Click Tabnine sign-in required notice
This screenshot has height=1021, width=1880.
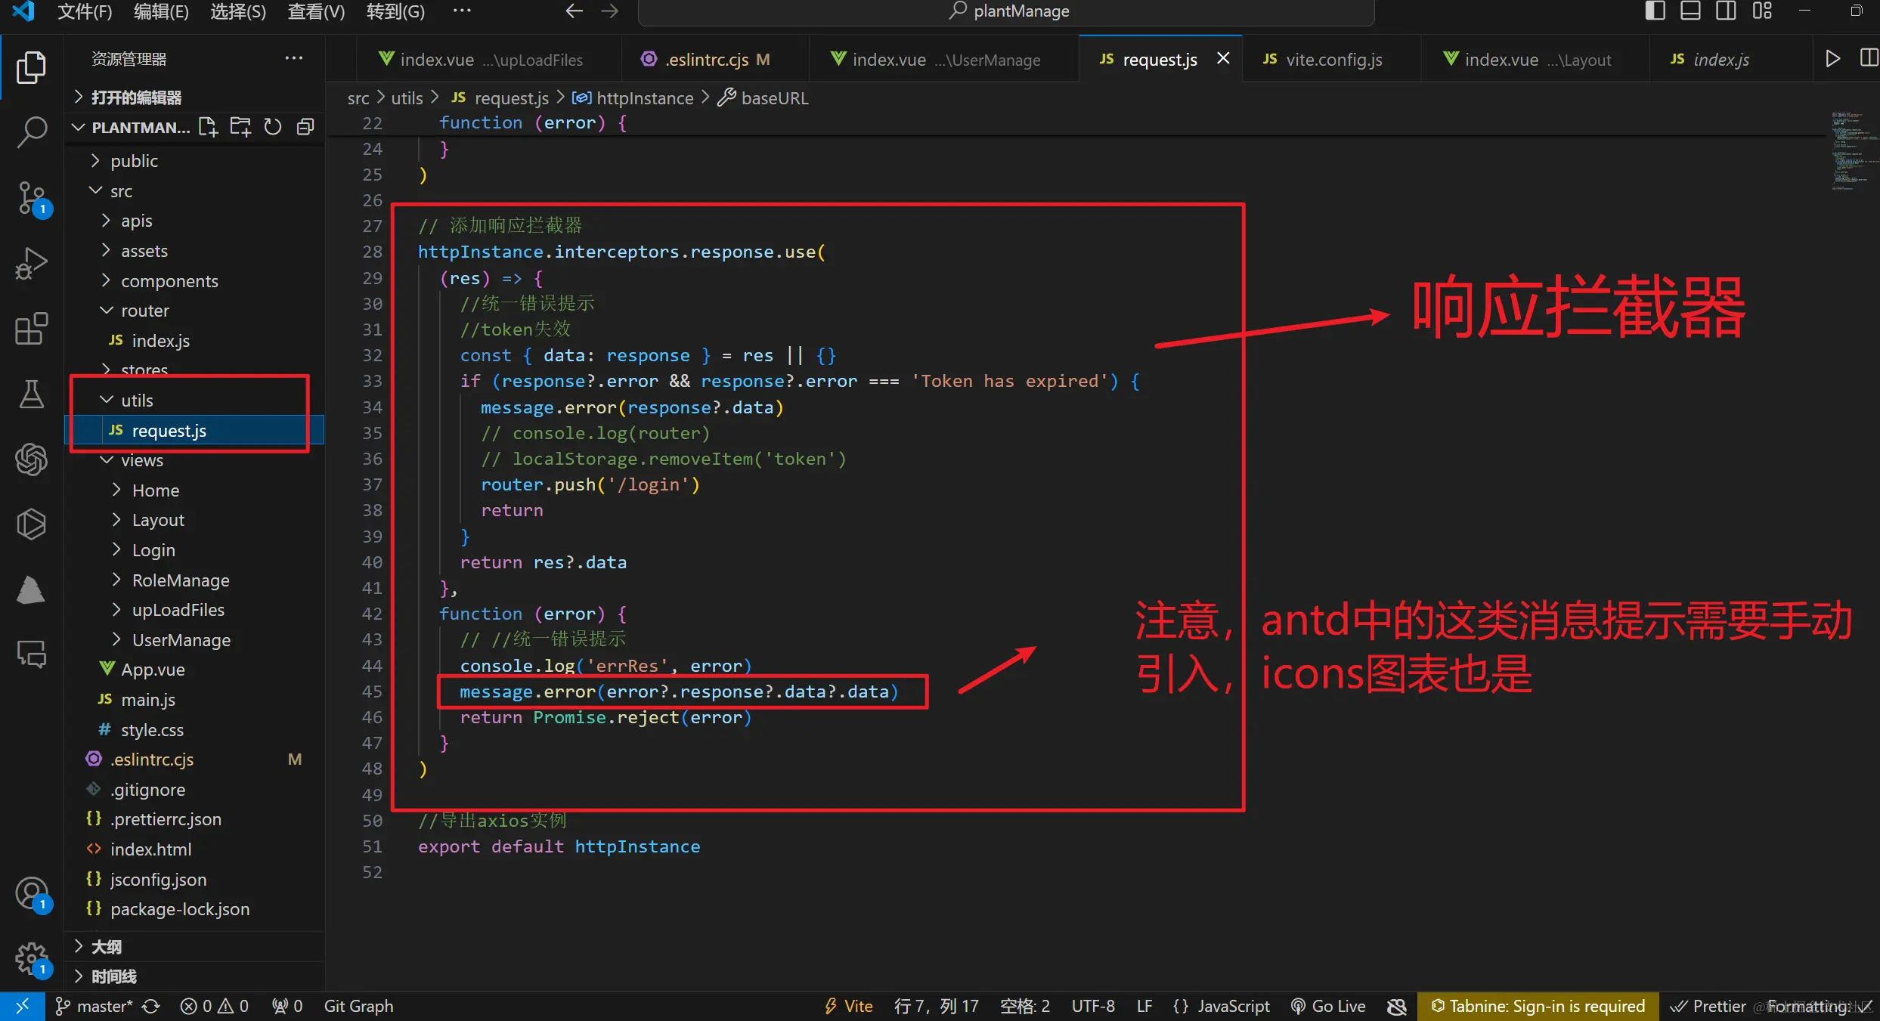pos(1538,1006)
